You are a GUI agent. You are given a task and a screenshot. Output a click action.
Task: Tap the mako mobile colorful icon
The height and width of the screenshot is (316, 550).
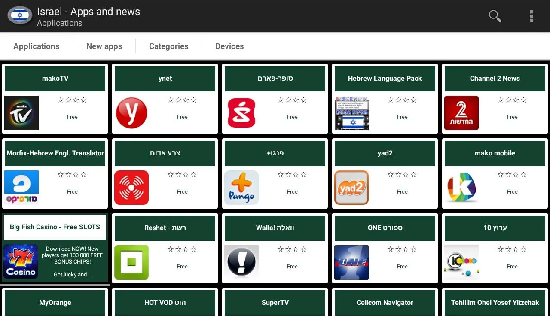click(461, 188)
